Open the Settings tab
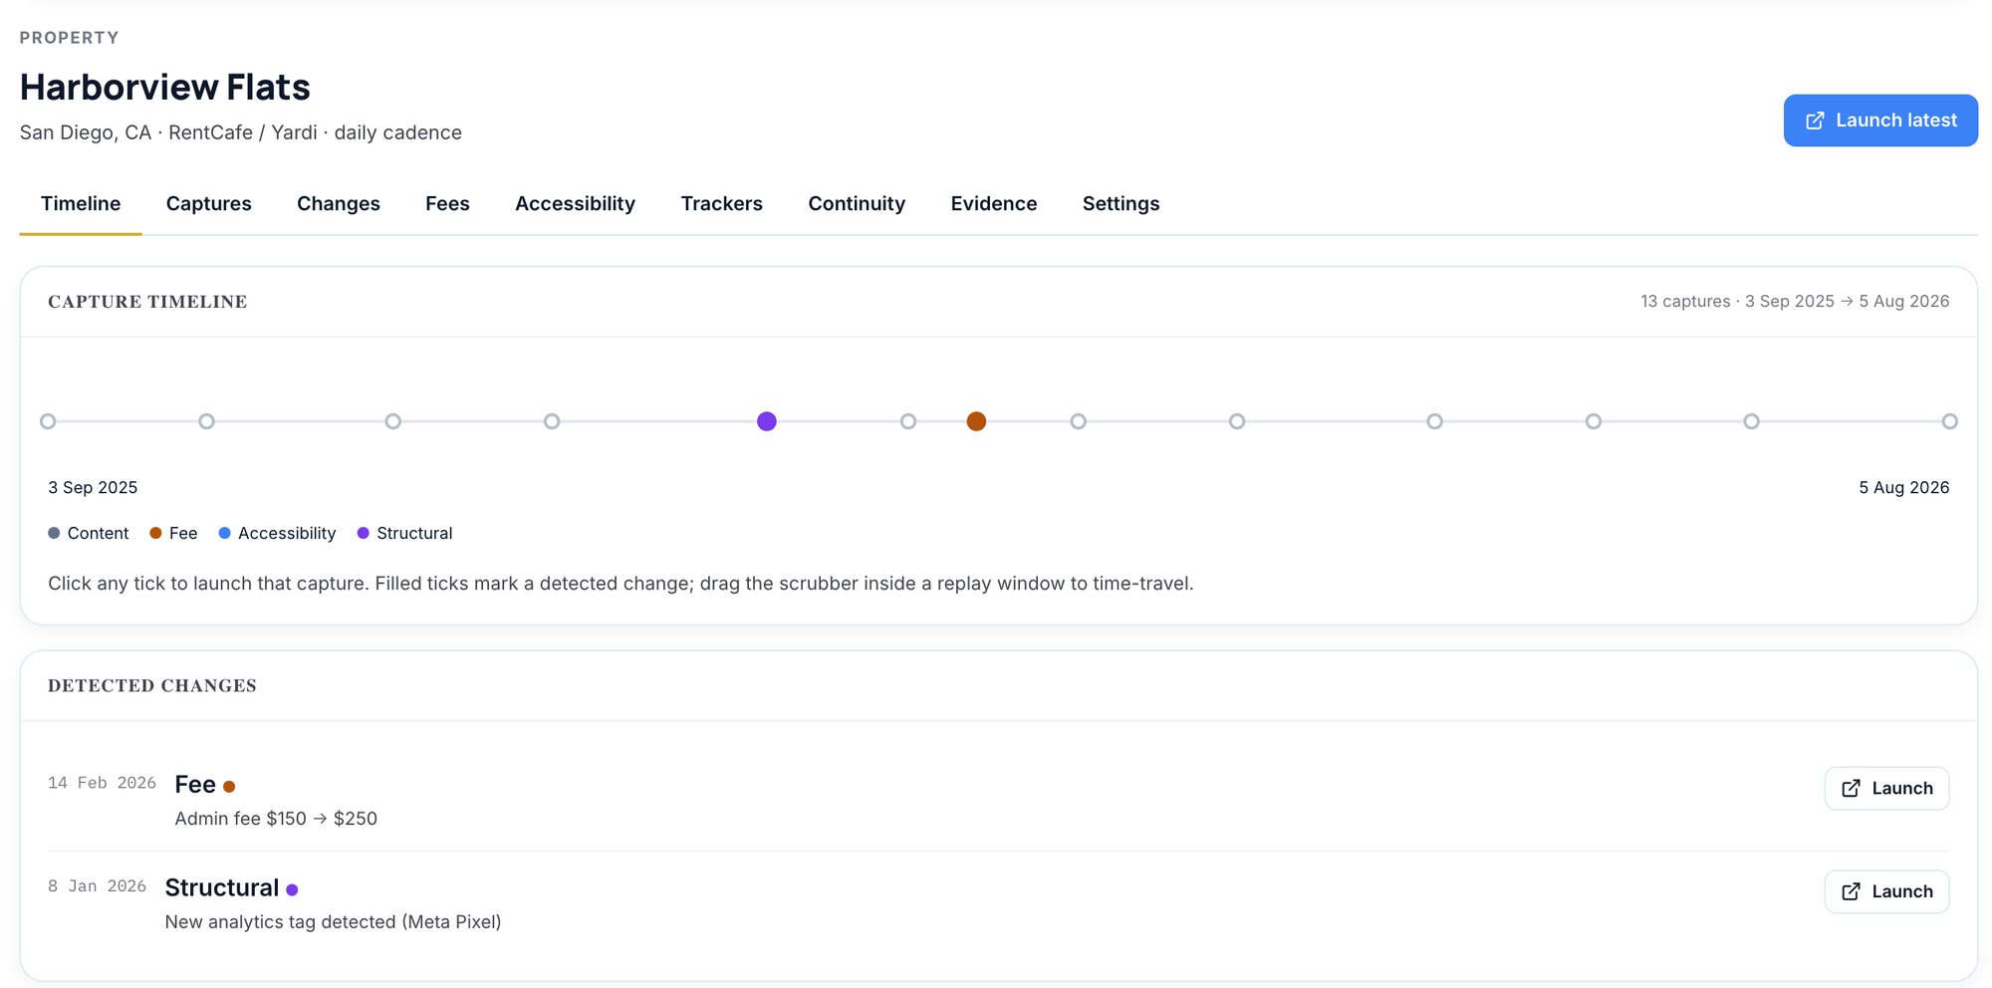1992x988 pixels. click(x=1120, y=203)
